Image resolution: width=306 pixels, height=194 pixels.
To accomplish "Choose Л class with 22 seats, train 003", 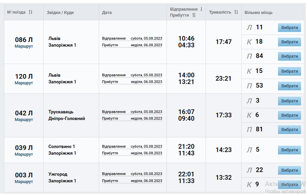I will (289, 170).
